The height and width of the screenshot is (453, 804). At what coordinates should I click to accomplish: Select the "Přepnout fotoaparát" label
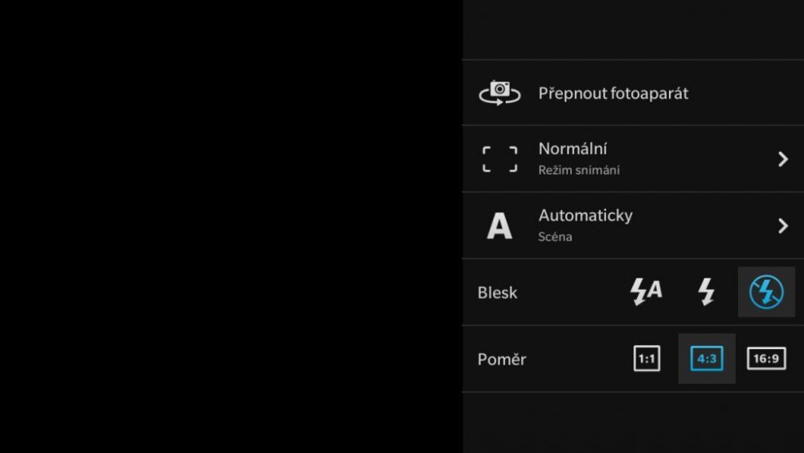click(x=613, y=93)
